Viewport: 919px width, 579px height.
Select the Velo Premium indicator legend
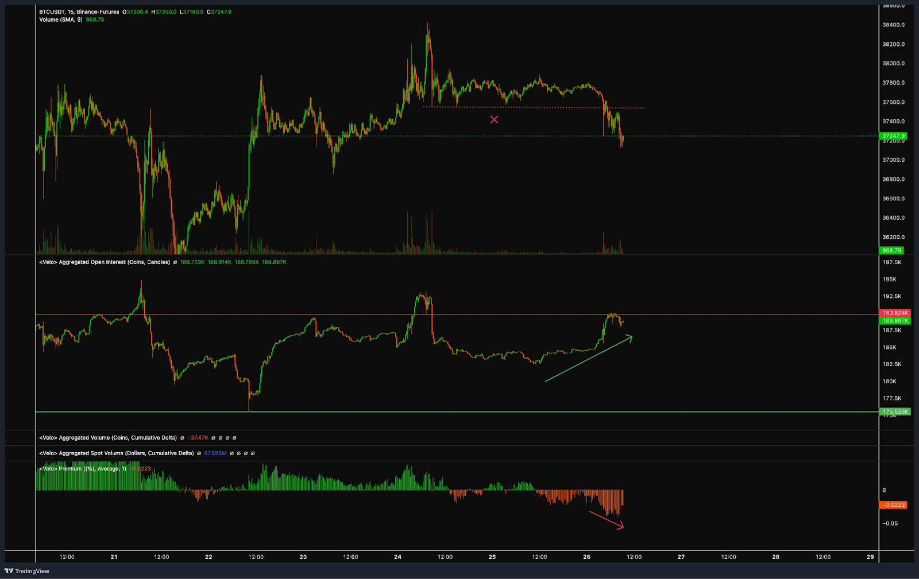(x=83, y=469)
